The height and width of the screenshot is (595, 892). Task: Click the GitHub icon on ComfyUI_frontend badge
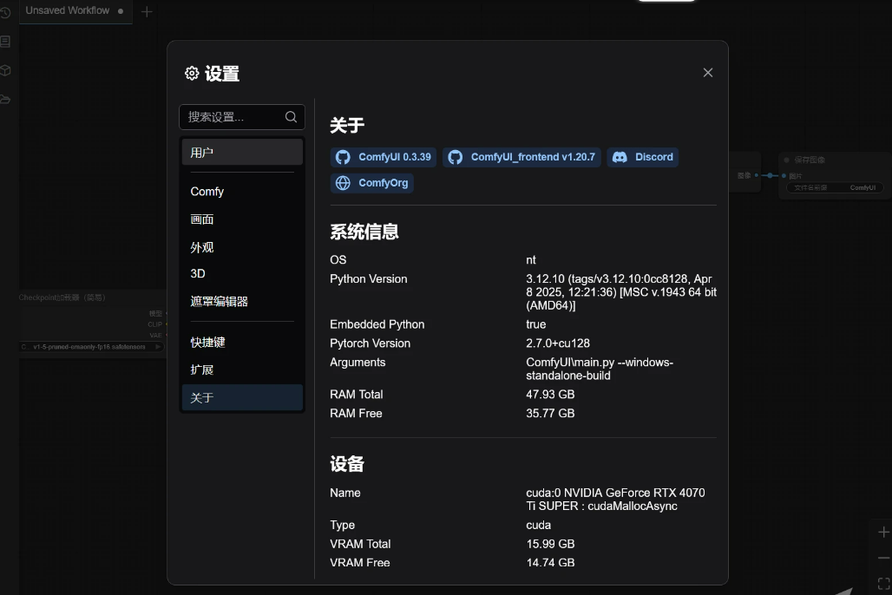point(456,157)
